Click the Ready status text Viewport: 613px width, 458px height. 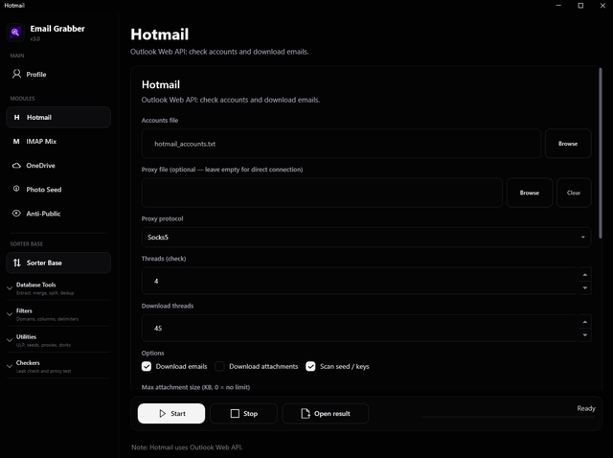coord(586,408)
